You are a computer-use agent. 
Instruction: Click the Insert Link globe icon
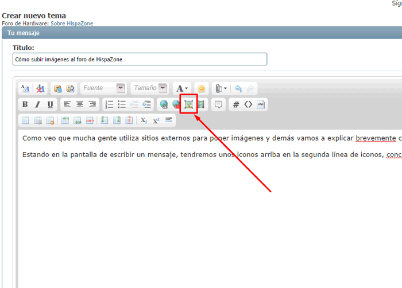click(x=164, y=104)
